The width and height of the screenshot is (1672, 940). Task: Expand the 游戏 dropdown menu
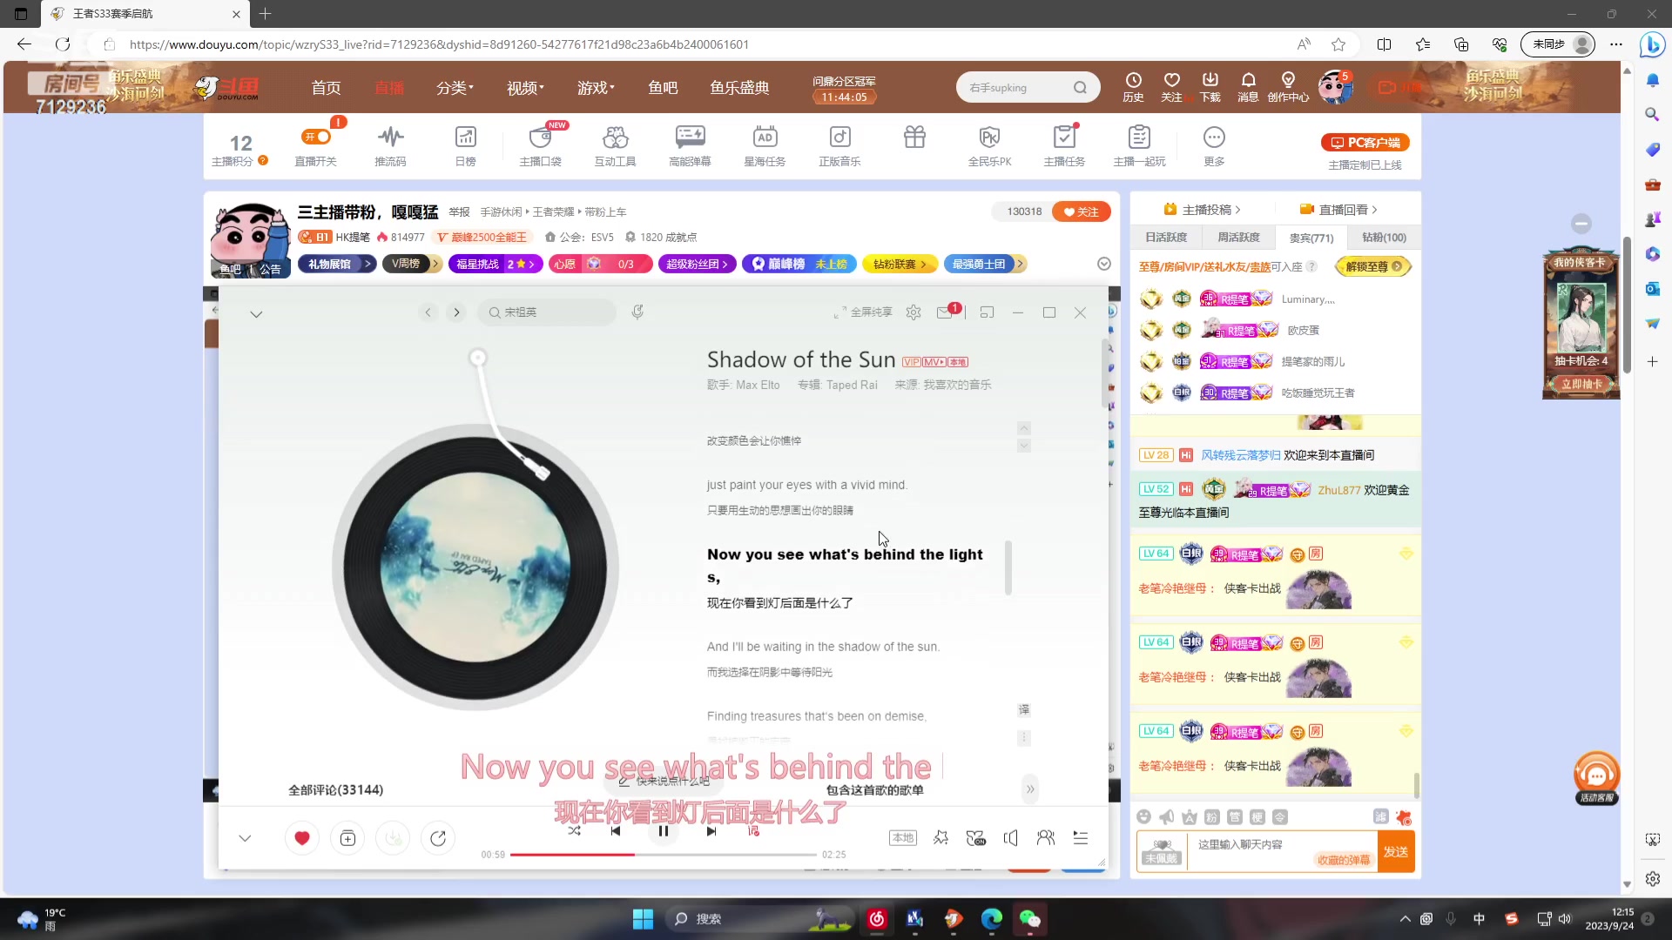point(596,88)
